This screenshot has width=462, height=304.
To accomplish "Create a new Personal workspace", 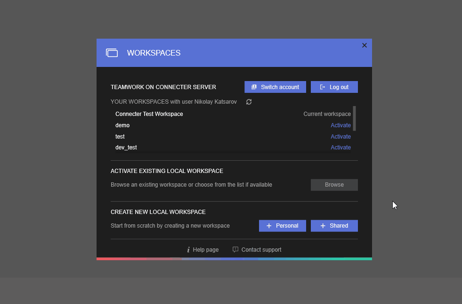I will pyautogui.click(x=283, y=226).
